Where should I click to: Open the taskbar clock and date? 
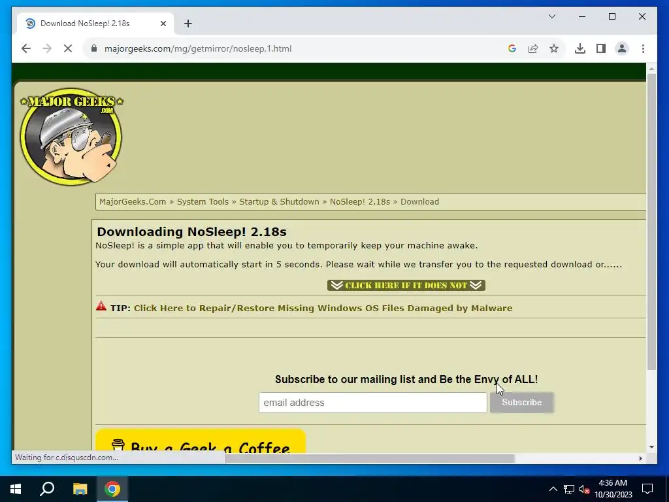point(613,489)
